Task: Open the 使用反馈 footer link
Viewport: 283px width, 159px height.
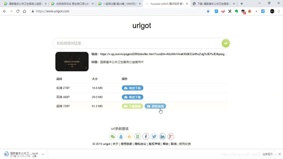Action: point(185,144)
